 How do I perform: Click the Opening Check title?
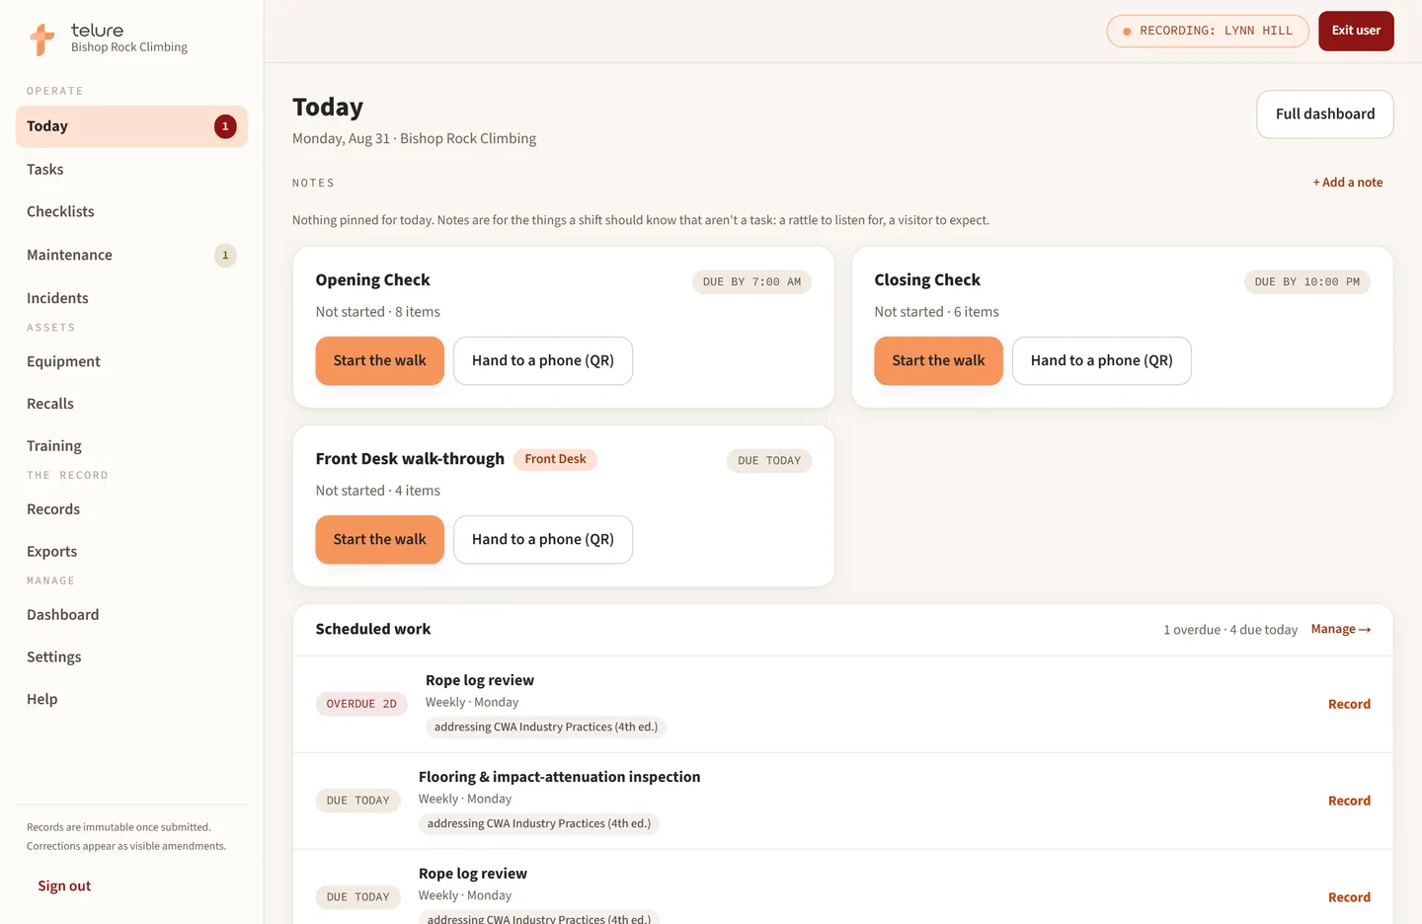pos(372,280)
